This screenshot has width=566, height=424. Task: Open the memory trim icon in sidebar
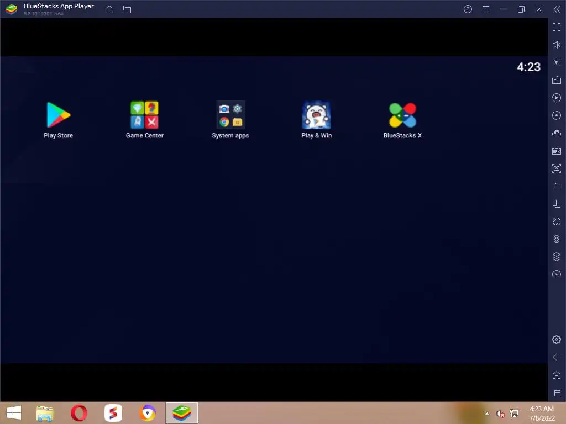(557, 133)
